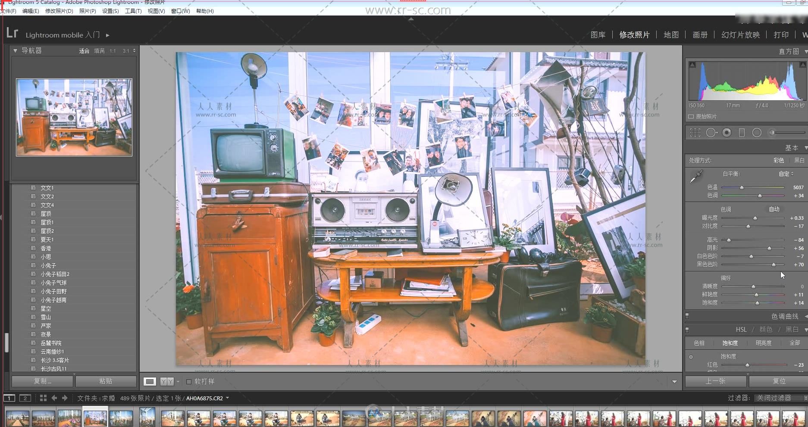Toggle highlight clipping indicator in histogram
This screenshot has width=808, height=427.
(x=803, y=65)
